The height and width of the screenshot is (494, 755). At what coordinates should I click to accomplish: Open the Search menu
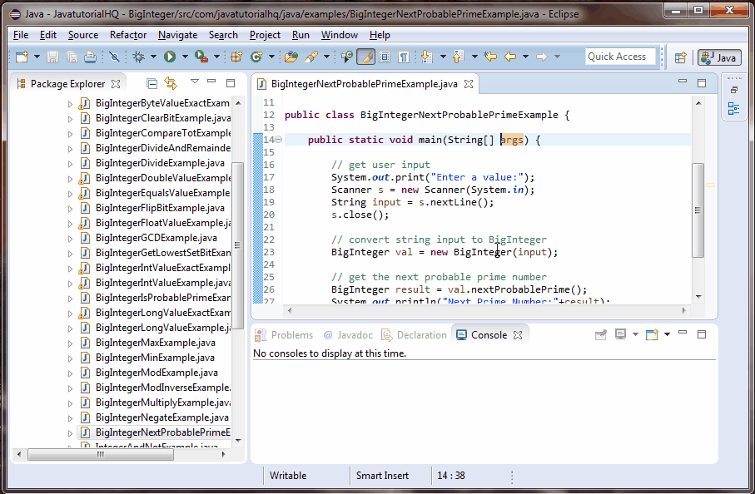222,35
